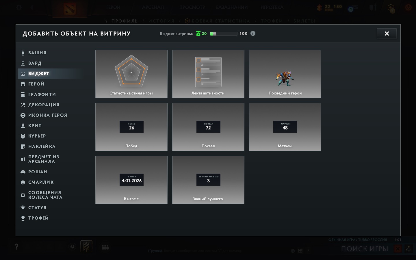Click the Герой helmet icon in sidebar
Screen dimensions: 416x260
click(x=23, y=84)
